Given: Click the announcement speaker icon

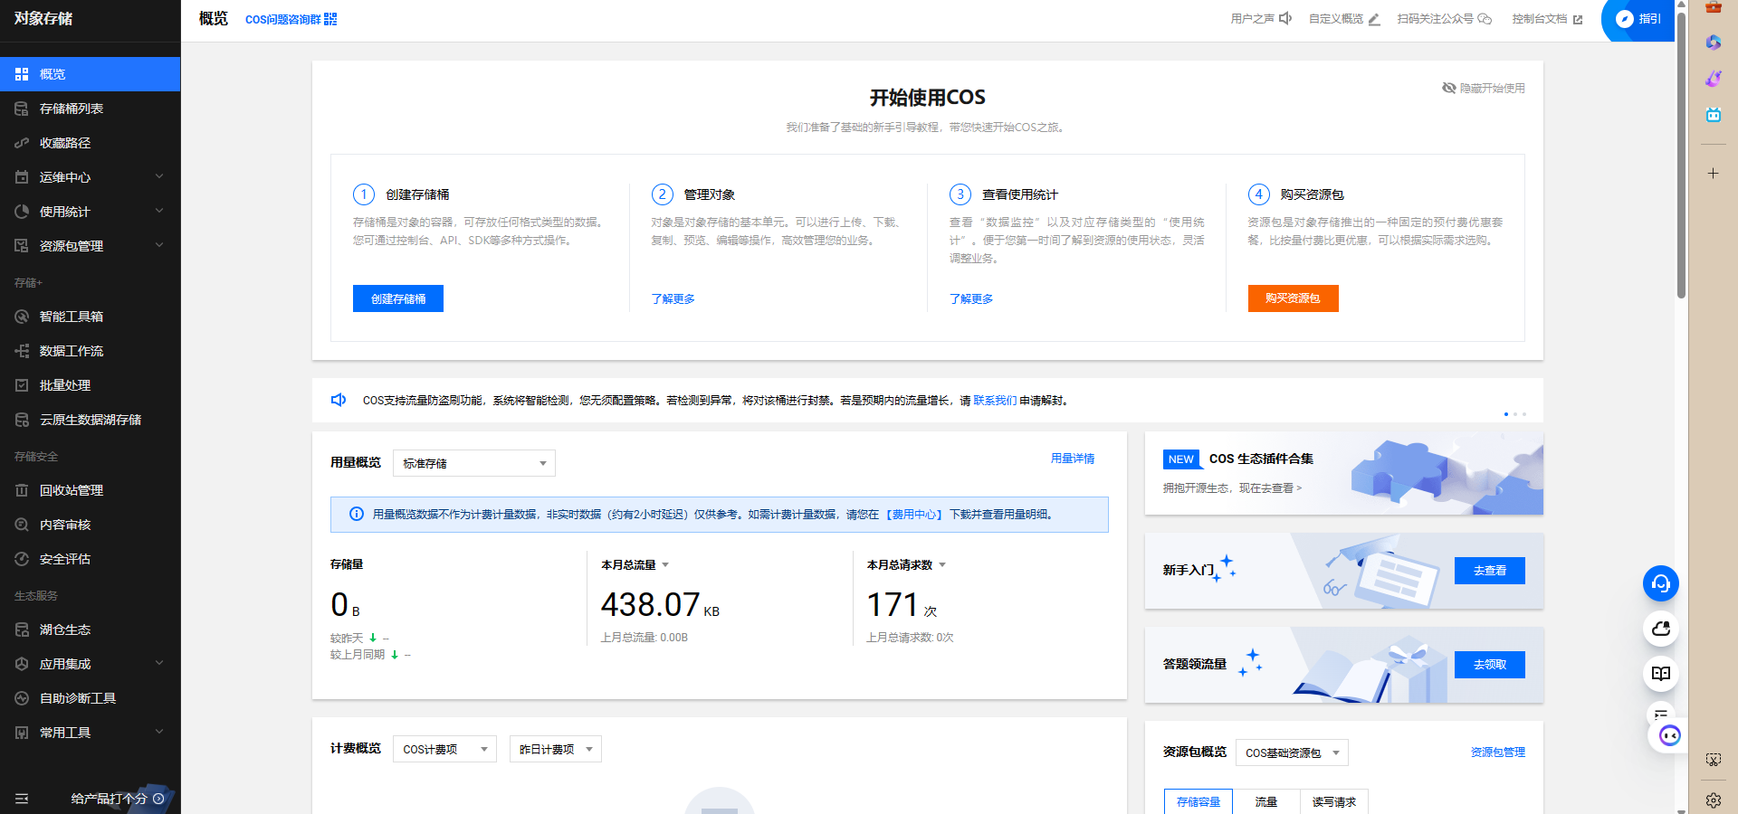Looking at the screenshot, I should coord(339,400).
